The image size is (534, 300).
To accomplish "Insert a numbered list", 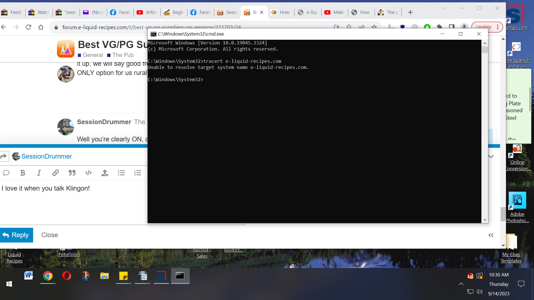I will (137, 173).
